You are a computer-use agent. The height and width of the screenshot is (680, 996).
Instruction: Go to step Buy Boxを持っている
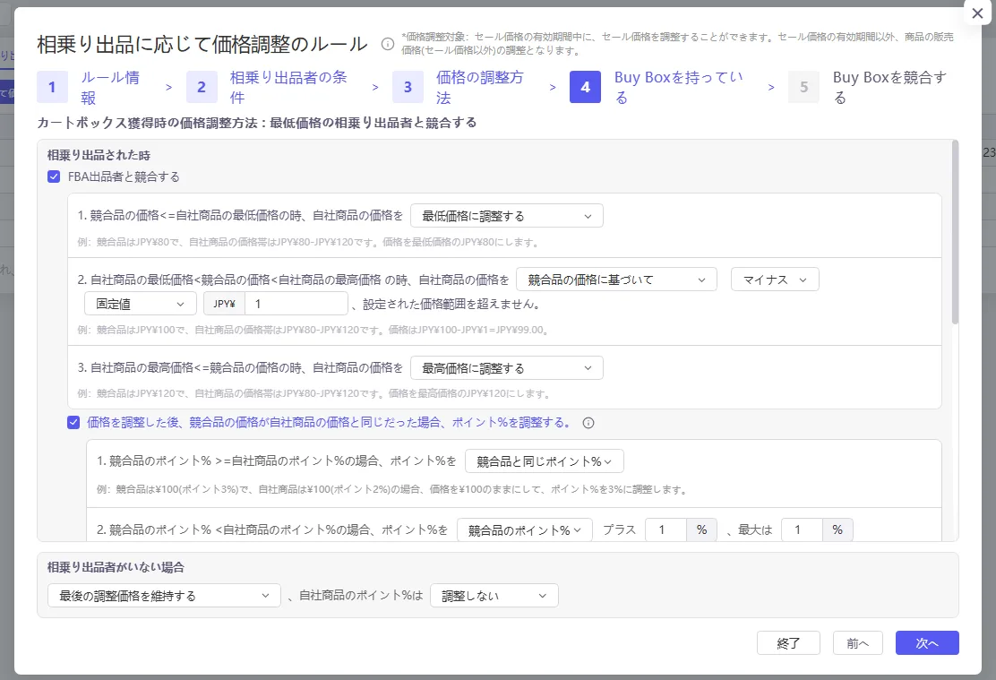coord(678,87)
